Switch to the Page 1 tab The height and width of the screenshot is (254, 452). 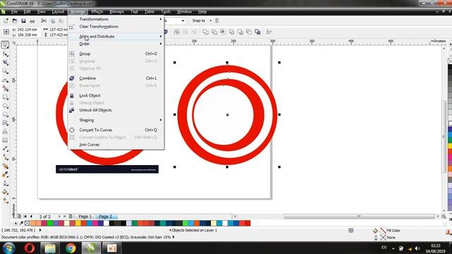85,217
